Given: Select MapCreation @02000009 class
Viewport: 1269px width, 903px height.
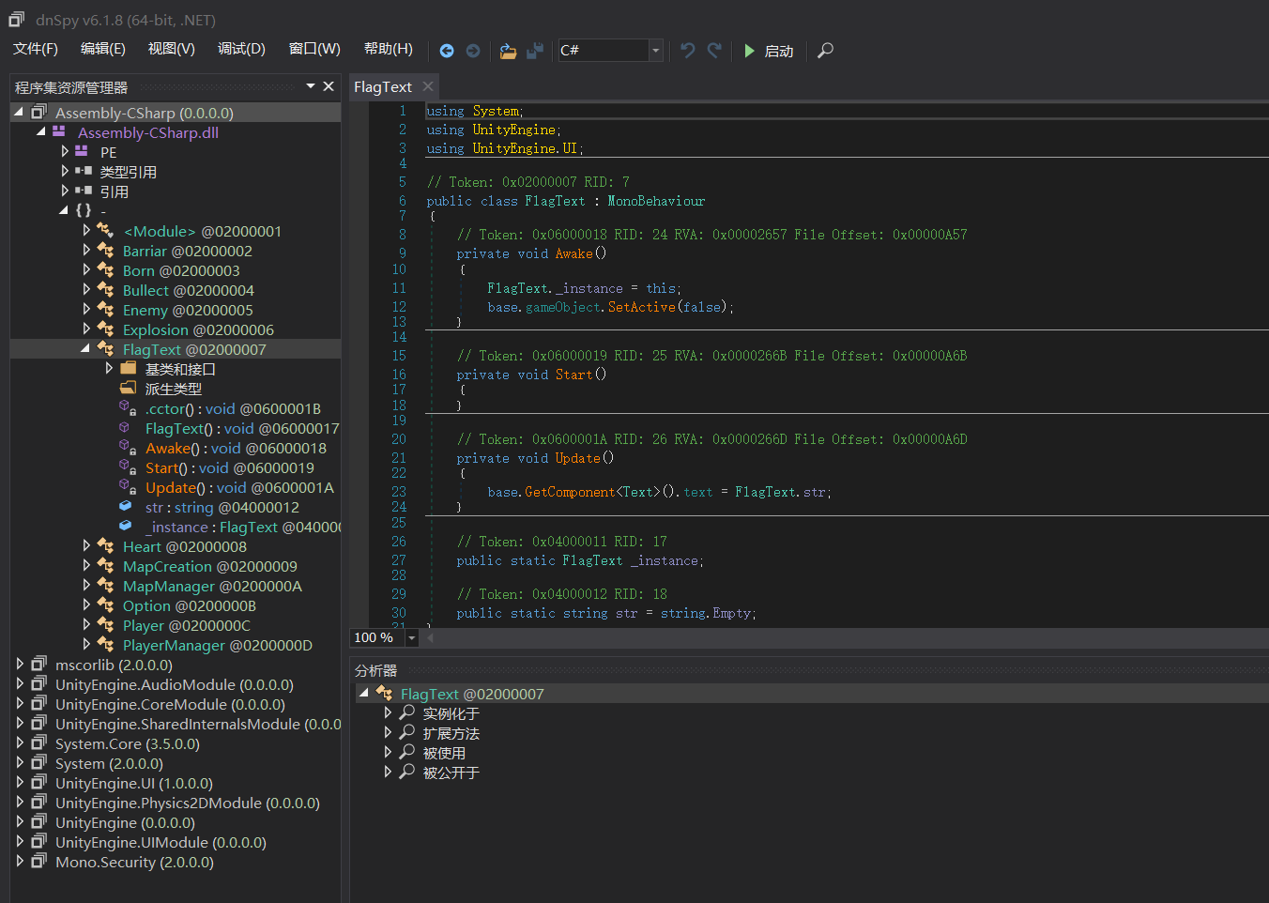Looking at the screenshot, I should click(x=210, y=566).
